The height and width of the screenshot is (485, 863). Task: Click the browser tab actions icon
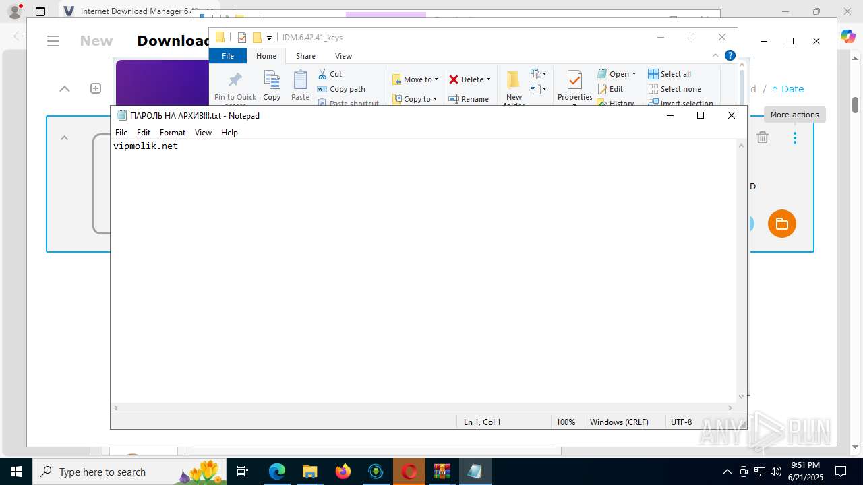[40, 11]
